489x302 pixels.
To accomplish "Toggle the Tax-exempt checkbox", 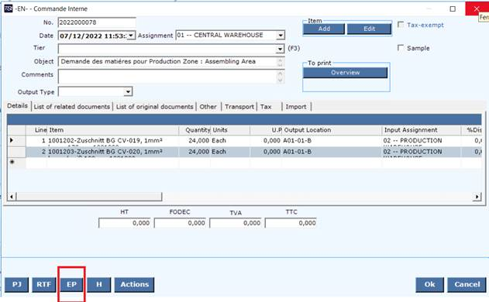I will (401, 25).
